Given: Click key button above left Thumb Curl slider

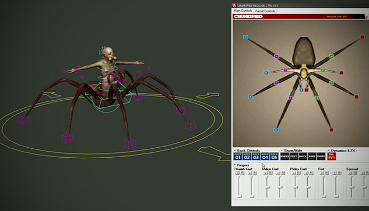Looking at the screenshot, I should pyautogui.click(x=237, y=173).
